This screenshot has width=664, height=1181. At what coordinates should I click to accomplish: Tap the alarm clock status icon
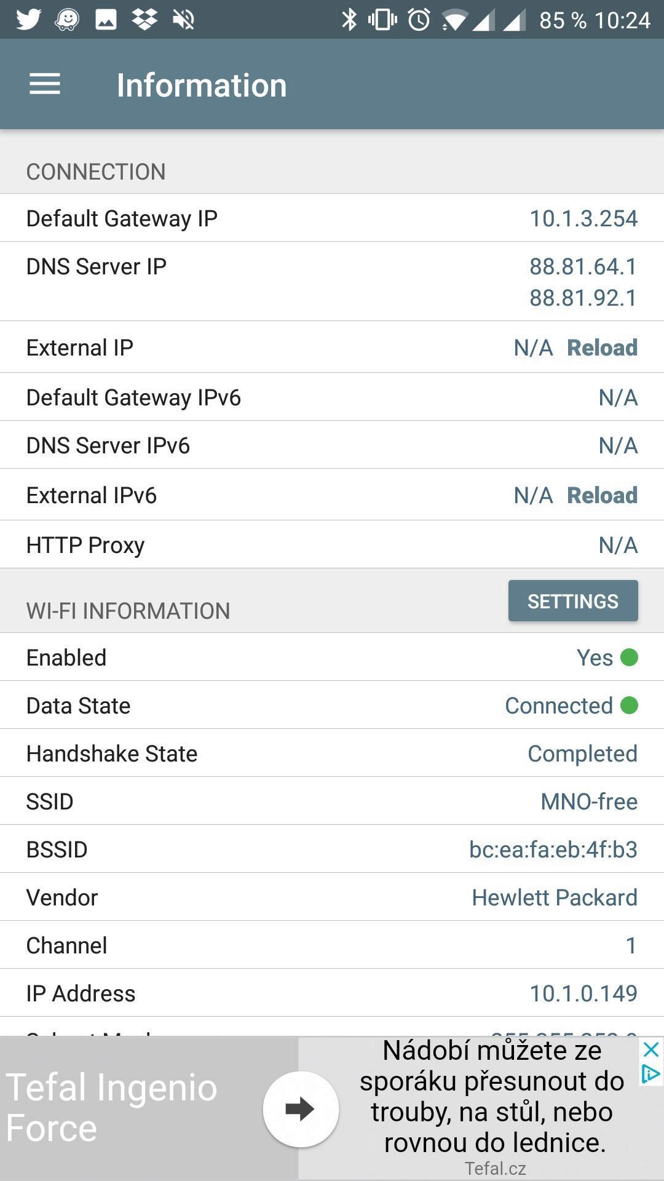419,20
